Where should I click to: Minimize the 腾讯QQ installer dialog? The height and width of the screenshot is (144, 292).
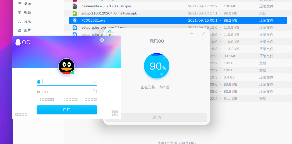pos(191,34)
